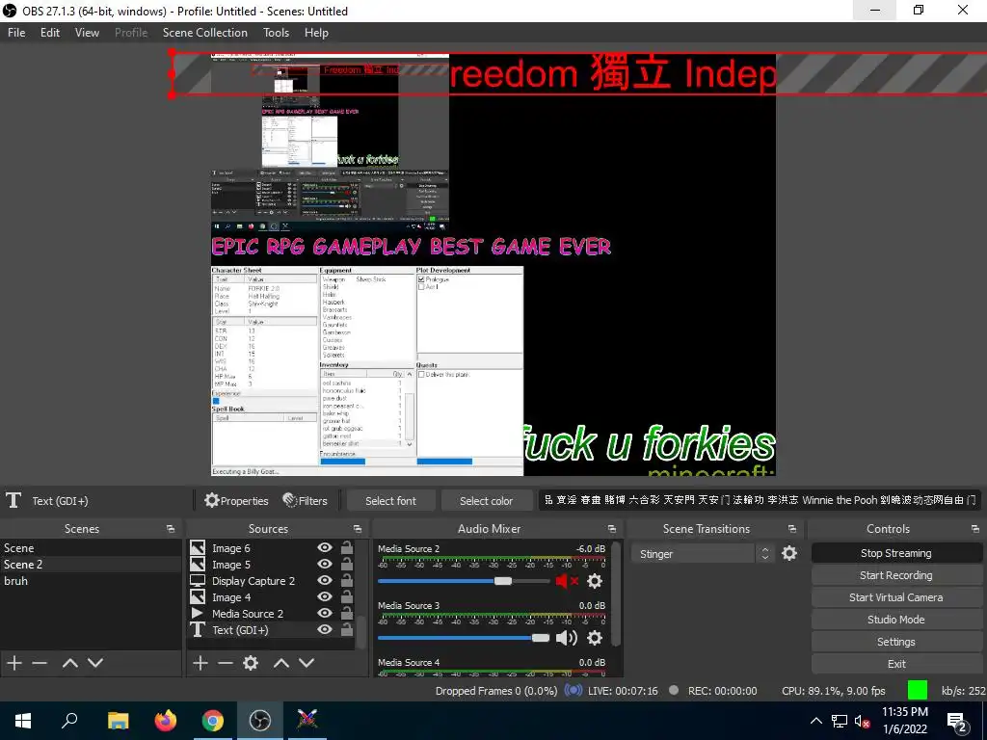
Task: Remove selected source with minus icon
Action: click(x=226, y=663)
